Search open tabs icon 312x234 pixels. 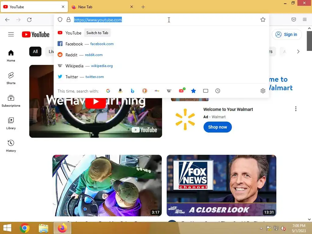click(206, 91)
